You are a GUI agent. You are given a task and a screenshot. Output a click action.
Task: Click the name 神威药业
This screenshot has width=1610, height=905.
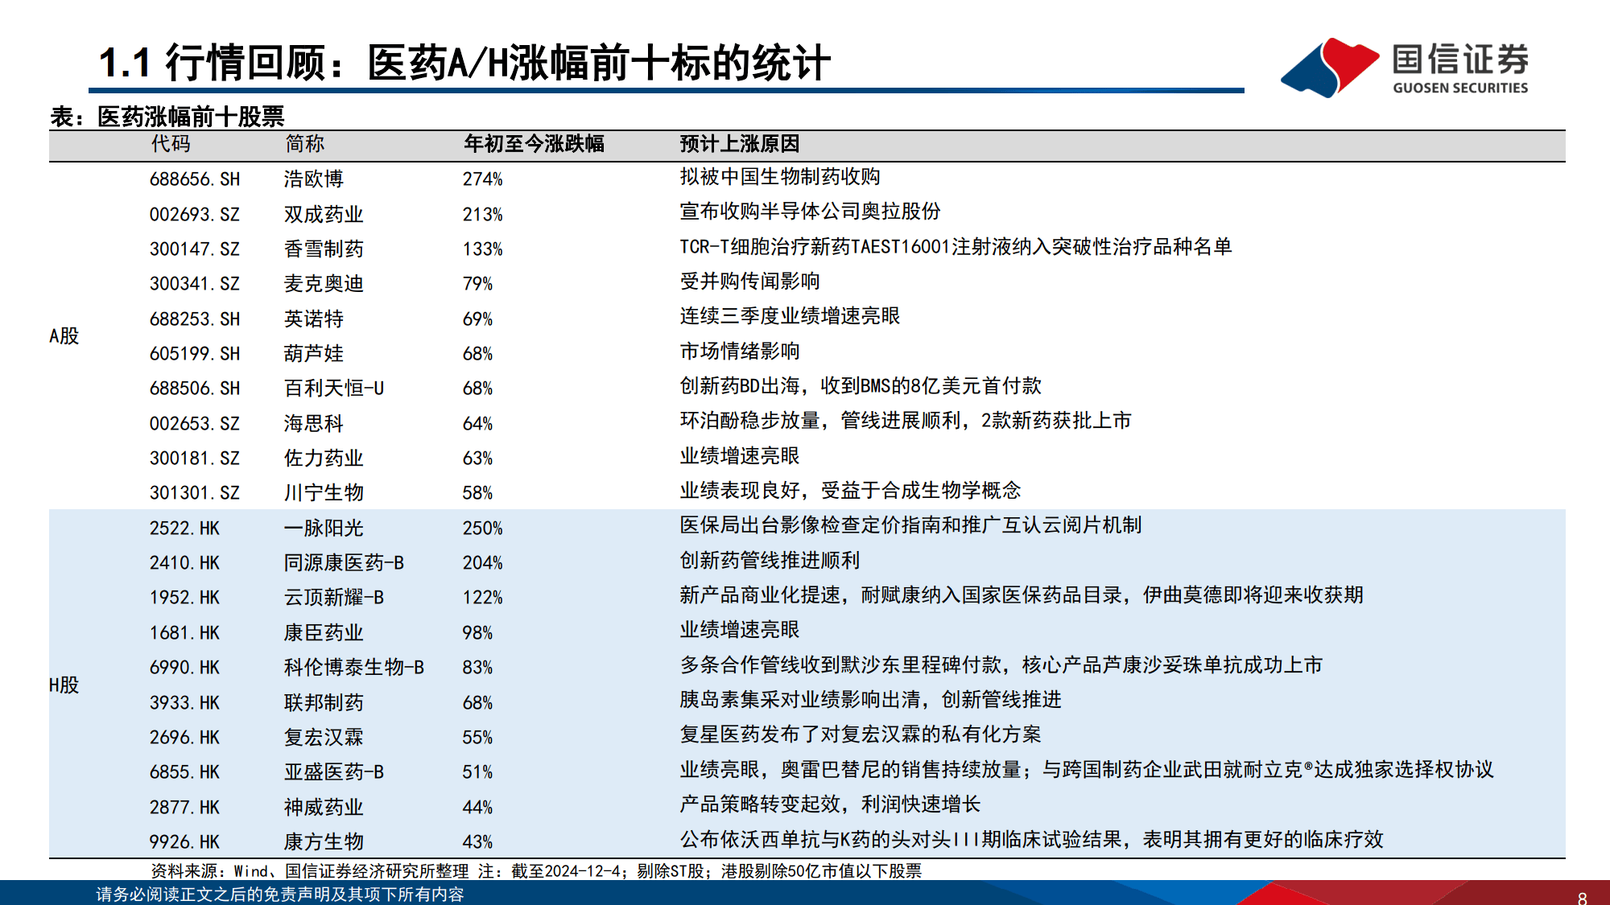tap(324, 807)
